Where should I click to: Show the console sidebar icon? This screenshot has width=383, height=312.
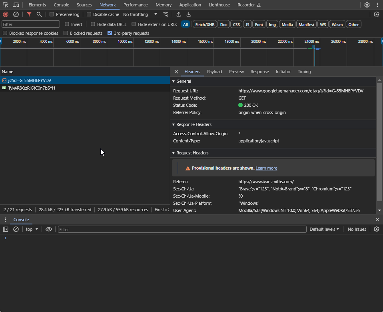tap(6, 229)
